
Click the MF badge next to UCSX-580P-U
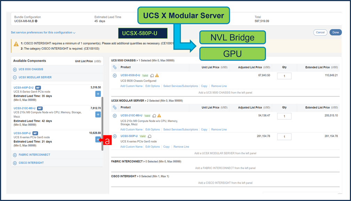click(35, 133)
